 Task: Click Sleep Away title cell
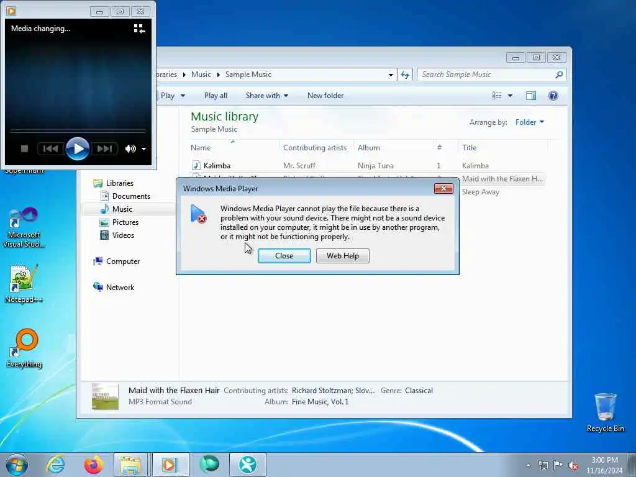click(481, 193)
